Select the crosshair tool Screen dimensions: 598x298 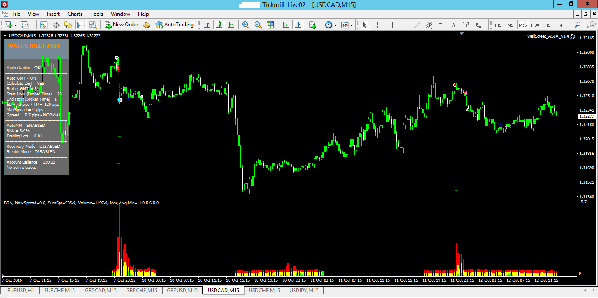pos(377,25)
